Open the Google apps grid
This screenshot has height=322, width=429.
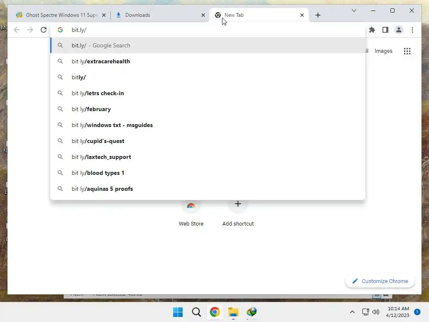(407, 51)
